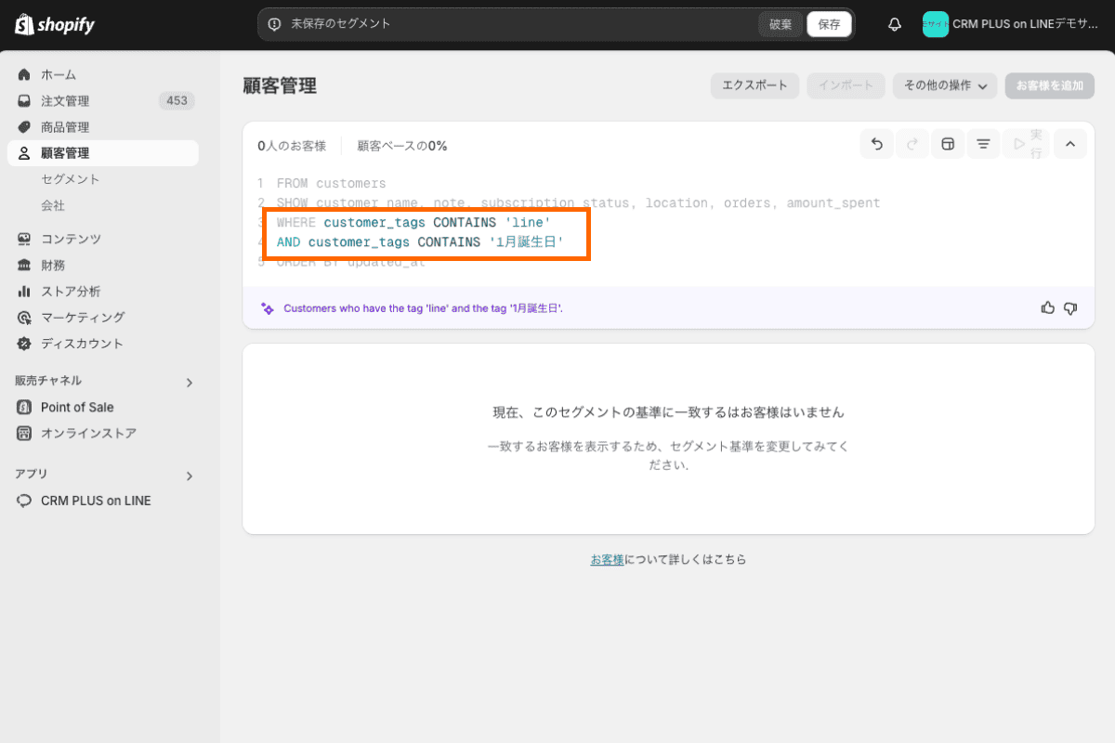Click the customers person icon
This screenshot has width=1115, height=743.
click(24, 153)
